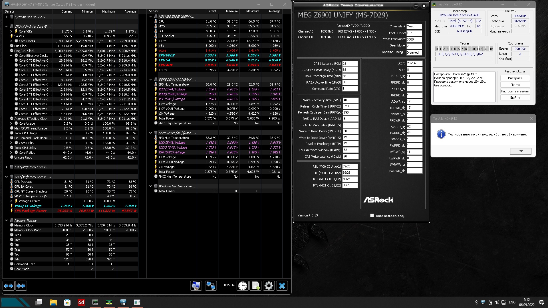548x308 pixels.
Task: Expand the System: MSI MS-7D29 node
Action: (6, 17)
